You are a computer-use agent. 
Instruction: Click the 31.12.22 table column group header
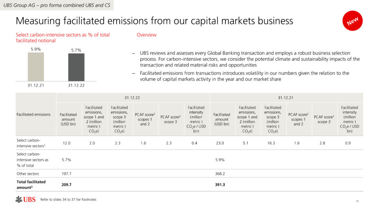pyautogui.click(x=132, y=98)
